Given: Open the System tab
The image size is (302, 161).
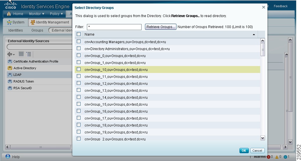Looking at the screenshot, I should [x=16, y=22].
